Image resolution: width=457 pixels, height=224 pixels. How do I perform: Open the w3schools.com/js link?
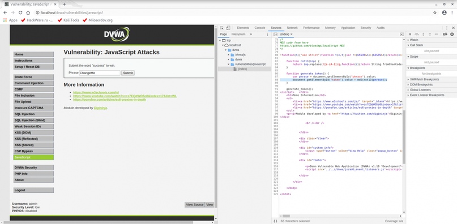[96, 92]
